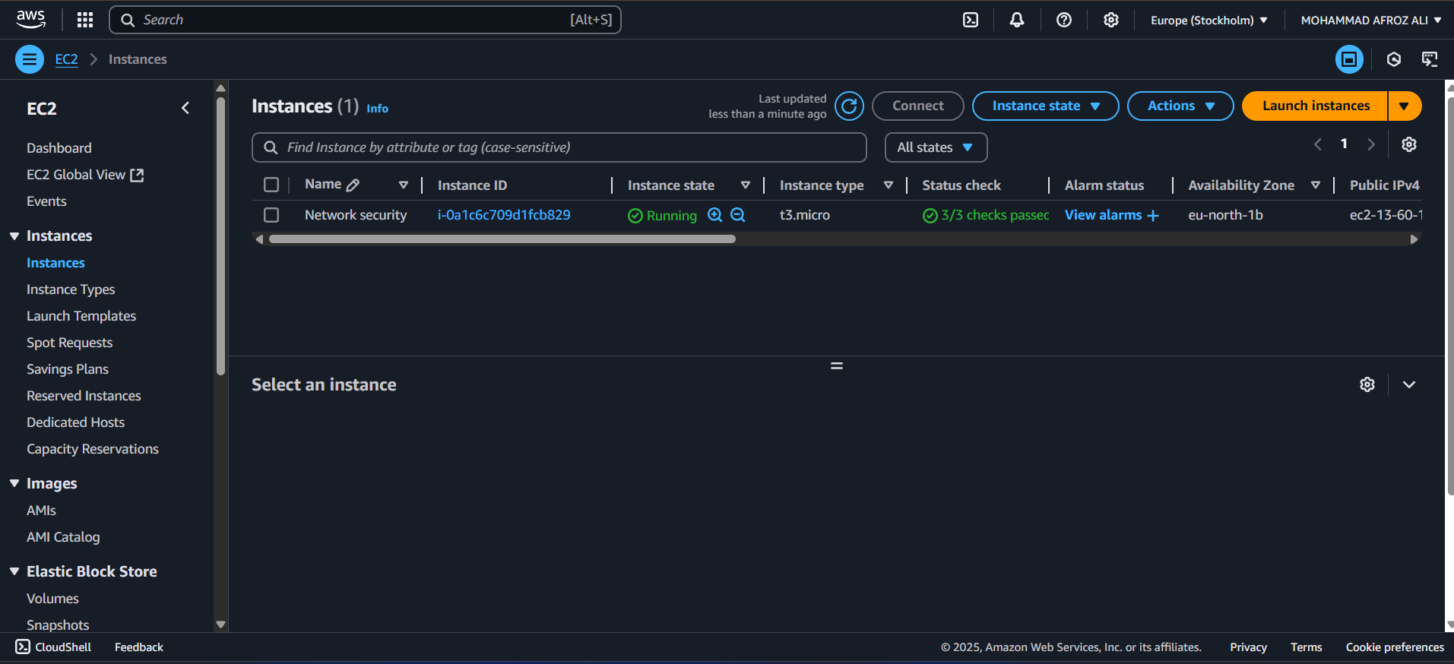Image resolution: width=1454 pixels, height=664 pixels.
Task: Go to Volumes in the sidebar
Action: tap(52, 599)
